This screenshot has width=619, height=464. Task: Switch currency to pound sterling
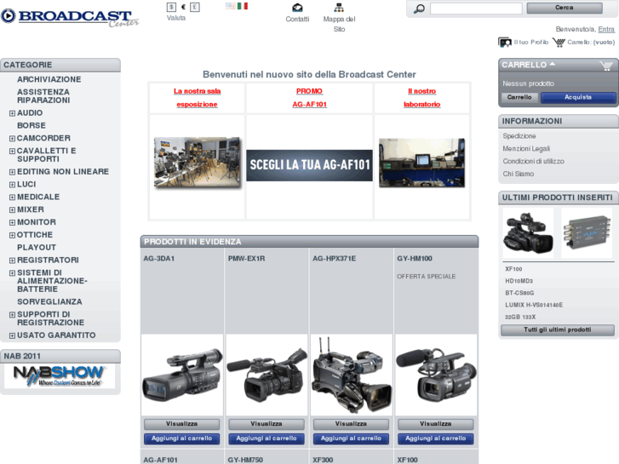(195, 7)
